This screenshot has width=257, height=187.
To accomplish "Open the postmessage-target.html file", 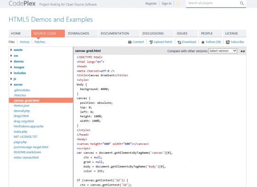I will click(x=31, y=147).
